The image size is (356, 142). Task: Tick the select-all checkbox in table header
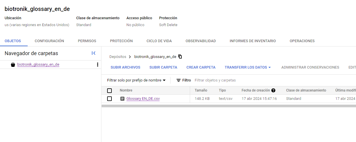[x=109, y=91]
